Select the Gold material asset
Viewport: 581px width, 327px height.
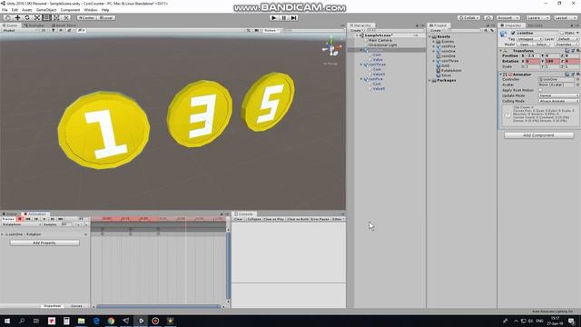(x=445, y=65)
